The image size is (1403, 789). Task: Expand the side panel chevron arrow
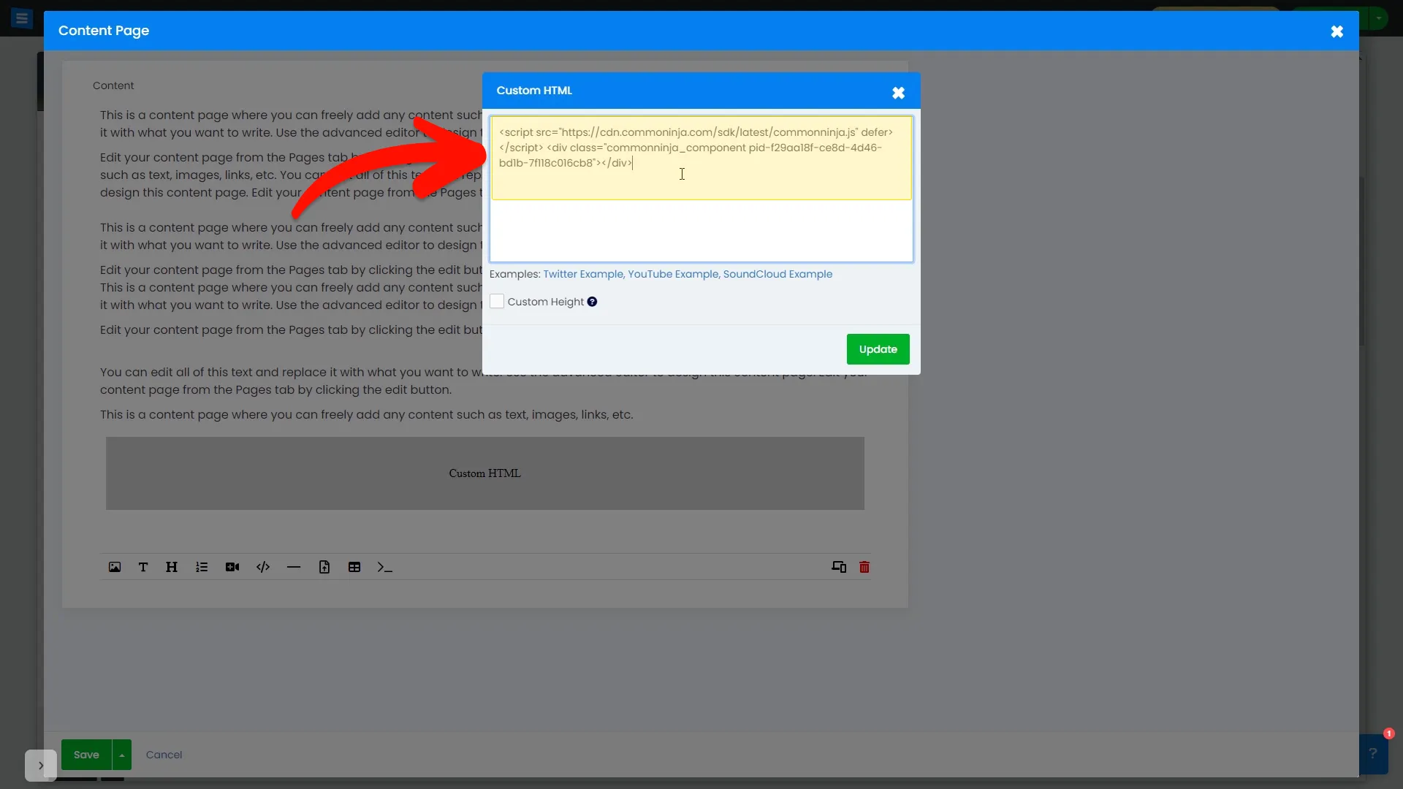pos(41,766)
